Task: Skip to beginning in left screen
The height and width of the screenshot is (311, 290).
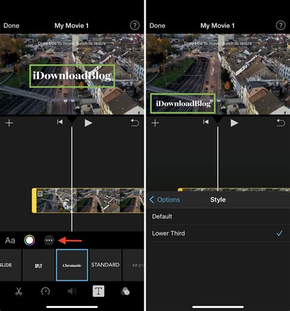Action: point(60,122)
